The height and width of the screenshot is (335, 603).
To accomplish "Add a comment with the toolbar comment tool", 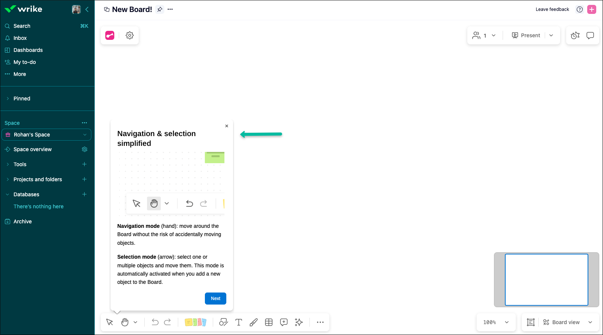I will click(x=284, y=322).
